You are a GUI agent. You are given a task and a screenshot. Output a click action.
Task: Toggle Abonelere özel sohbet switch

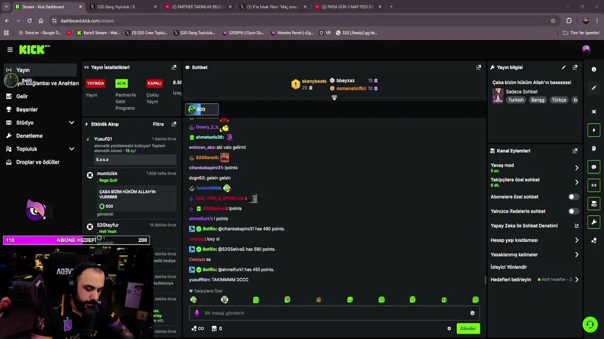click(573, 197)
